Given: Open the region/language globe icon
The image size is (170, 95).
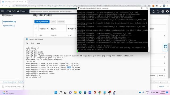Looking at the screenshot, I should click(163, 11).
